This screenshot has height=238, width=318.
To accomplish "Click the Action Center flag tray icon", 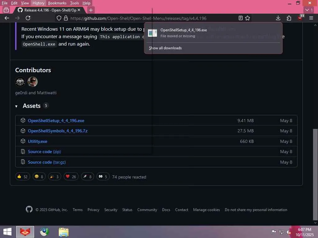I will pos(274,232).
